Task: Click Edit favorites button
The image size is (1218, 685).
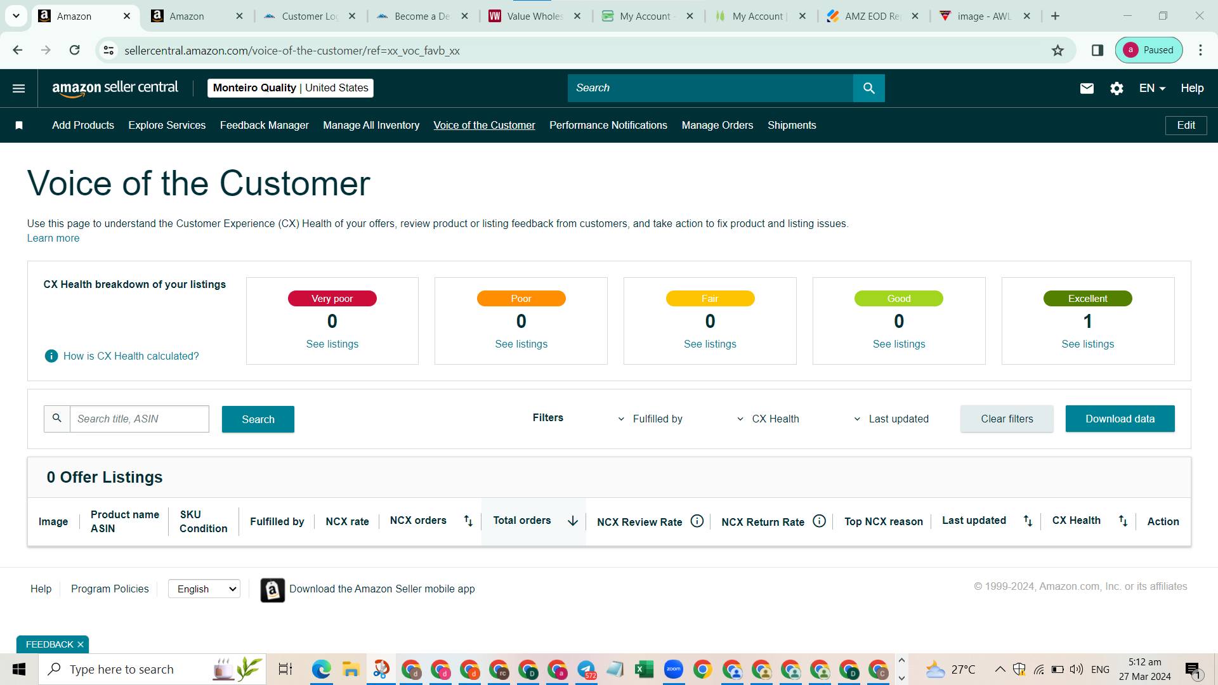Action: pyautogui.click(x=1186, y=126)
